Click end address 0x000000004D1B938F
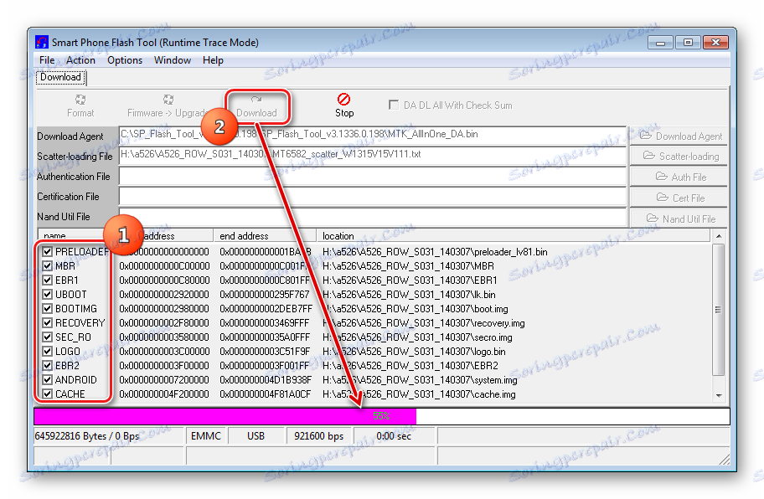This screenshot has width=764, height=499. 265,380
